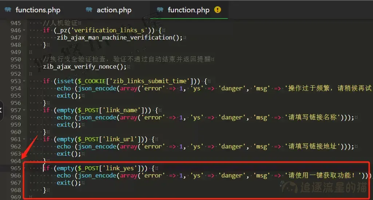The width and height of the screenshot is (373, 200).
Task: Switch to the functions.php tab
Action: 37,10
